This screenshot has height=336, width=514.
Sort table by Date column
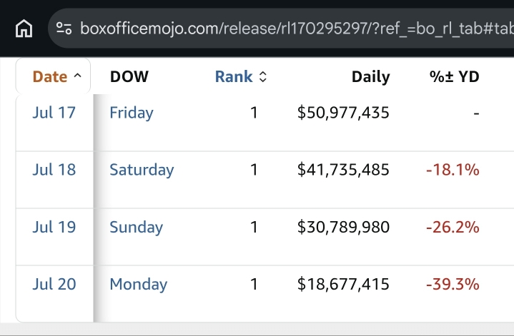point(50,76)
